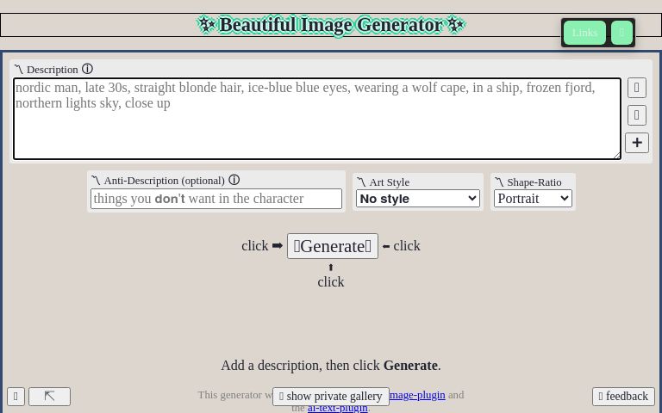The width and height of the screenshot is (662, 413).
Task: Click the middle icon button right of description
Action: point(636,115)
